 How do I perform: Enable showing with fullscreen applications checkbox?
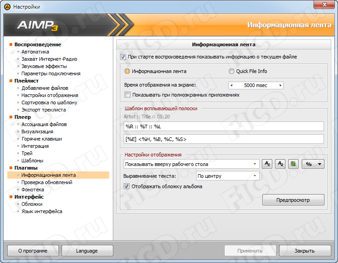pos(127,95)
